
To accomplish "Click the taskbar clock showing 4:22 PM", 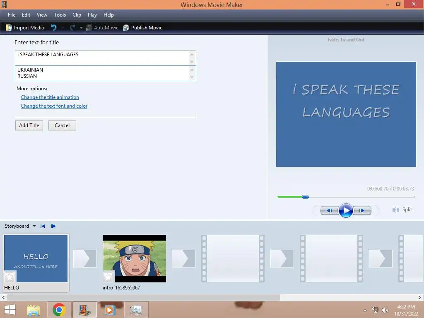I will [x=406, y=310].
